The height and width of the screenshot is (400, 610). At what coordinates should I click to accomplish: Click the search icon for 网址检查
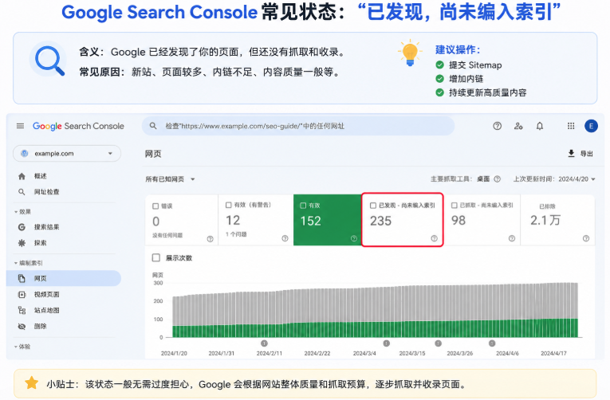click(x=22, y=192)
